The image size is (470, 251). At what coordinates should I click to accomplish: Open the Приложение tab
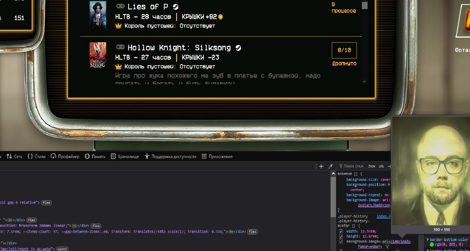(217, 156)
